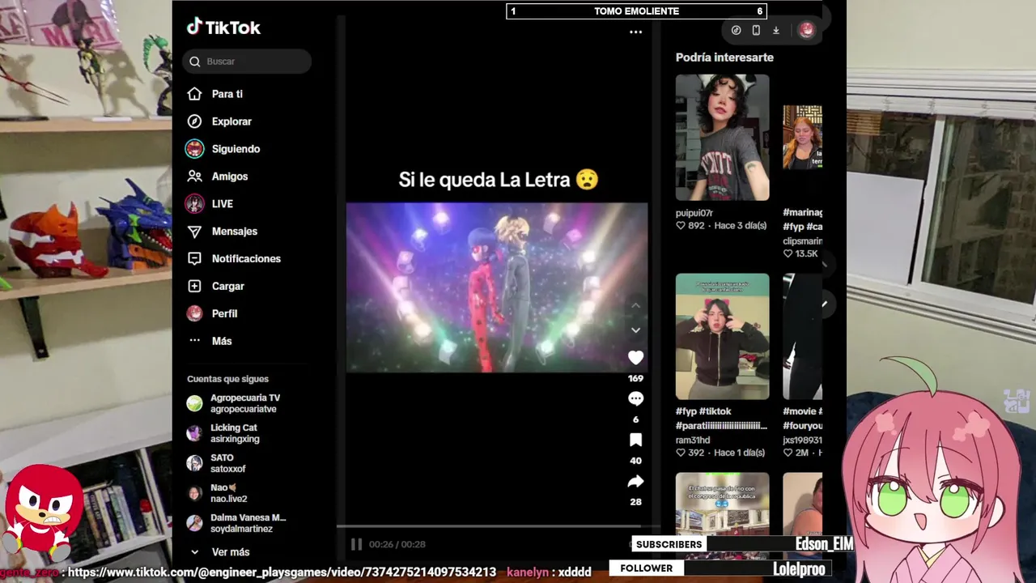Click Podría interesarte heading
Screen dimensions: 1036x583
pyautogui.click(x=724, y=57)
